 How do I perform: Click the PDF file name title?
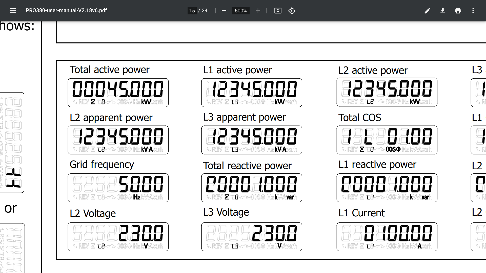(66, 10)
